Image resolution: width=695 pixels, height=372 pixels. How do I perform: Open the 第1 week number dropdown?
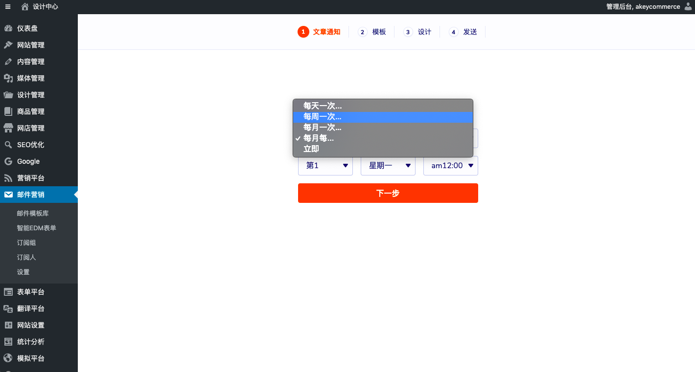(x=325, y=166)
